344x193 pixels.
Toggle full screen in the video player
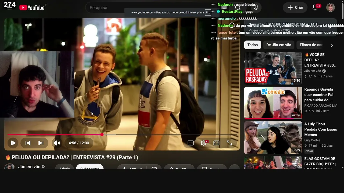pyautogui.click(x=229, y=143)
